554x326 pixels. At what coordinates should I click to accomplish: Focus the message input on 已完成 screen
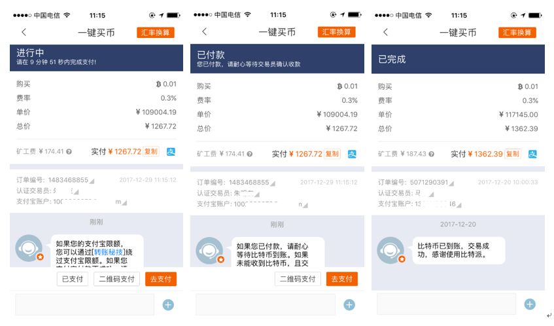coord(446,304)
